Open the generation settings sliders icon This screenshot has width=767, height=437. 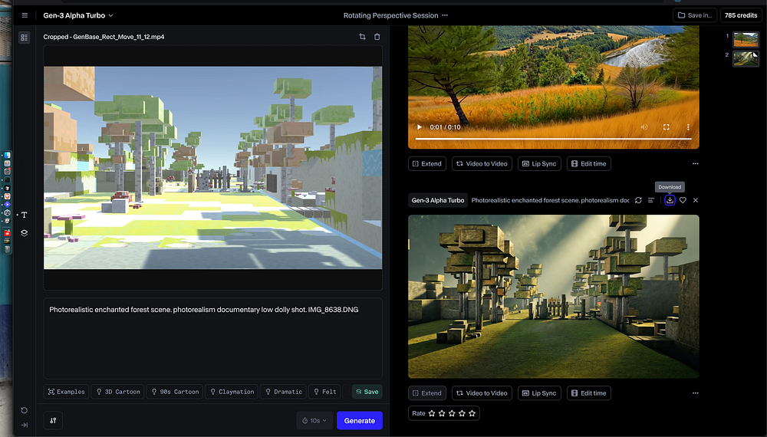coord(53,420)
